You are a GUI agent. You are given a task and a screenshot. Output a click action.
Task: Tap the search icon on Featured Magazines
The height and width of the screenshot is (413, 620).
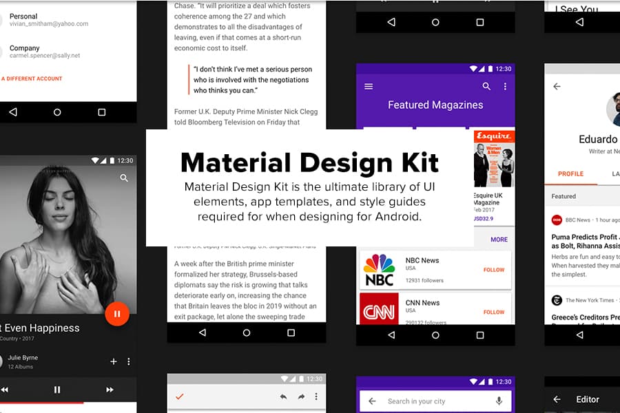[486, 86]
